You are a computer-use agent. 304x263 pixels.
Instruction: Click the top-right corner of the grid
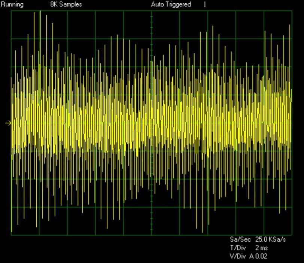(292, 11)
